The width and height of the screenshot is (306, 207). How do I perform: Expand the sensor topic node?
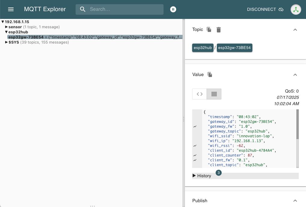tap(6, 27)
